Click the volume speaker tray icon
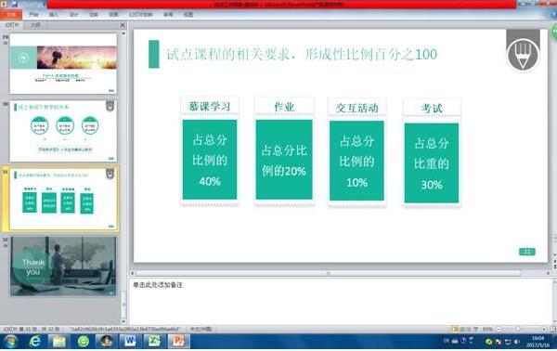 point(517,342)
